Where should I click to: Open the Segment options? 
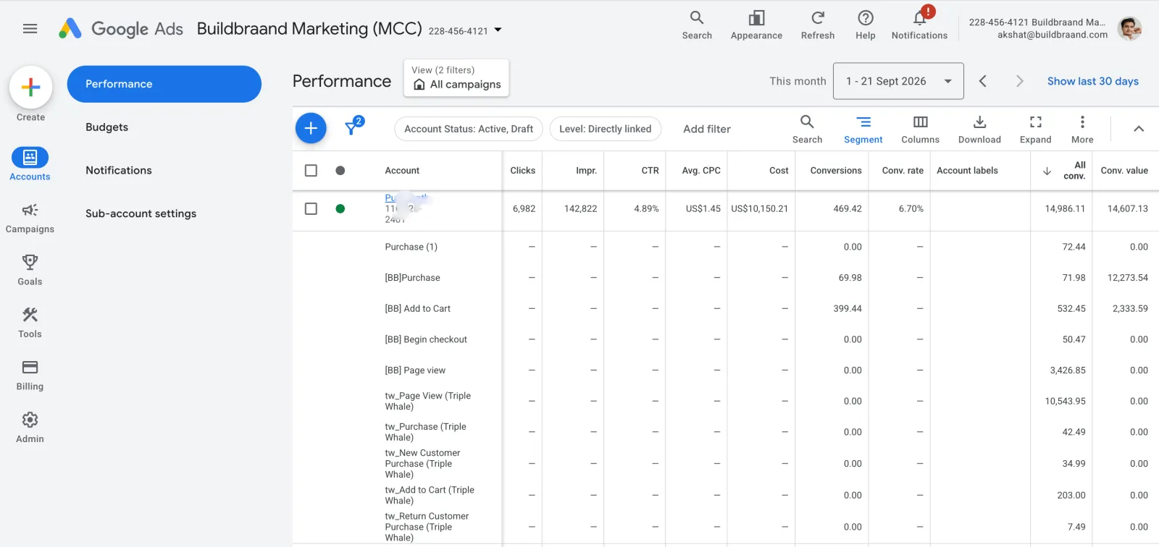[863, 130]
